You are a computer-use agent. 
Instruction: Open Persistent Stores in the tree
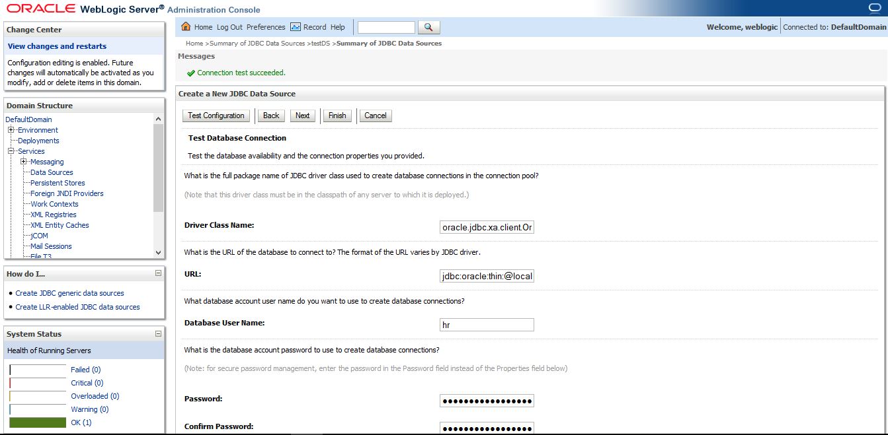coord(58,183)
